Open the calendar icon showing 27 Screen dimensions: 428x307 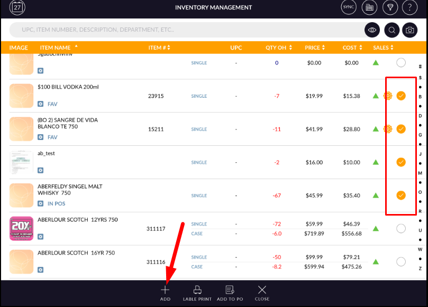[x=17, y=7]
